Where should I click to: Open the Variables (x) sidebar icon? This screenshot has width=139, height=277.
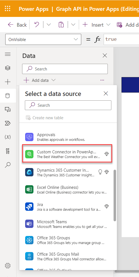tap(7, 137)
